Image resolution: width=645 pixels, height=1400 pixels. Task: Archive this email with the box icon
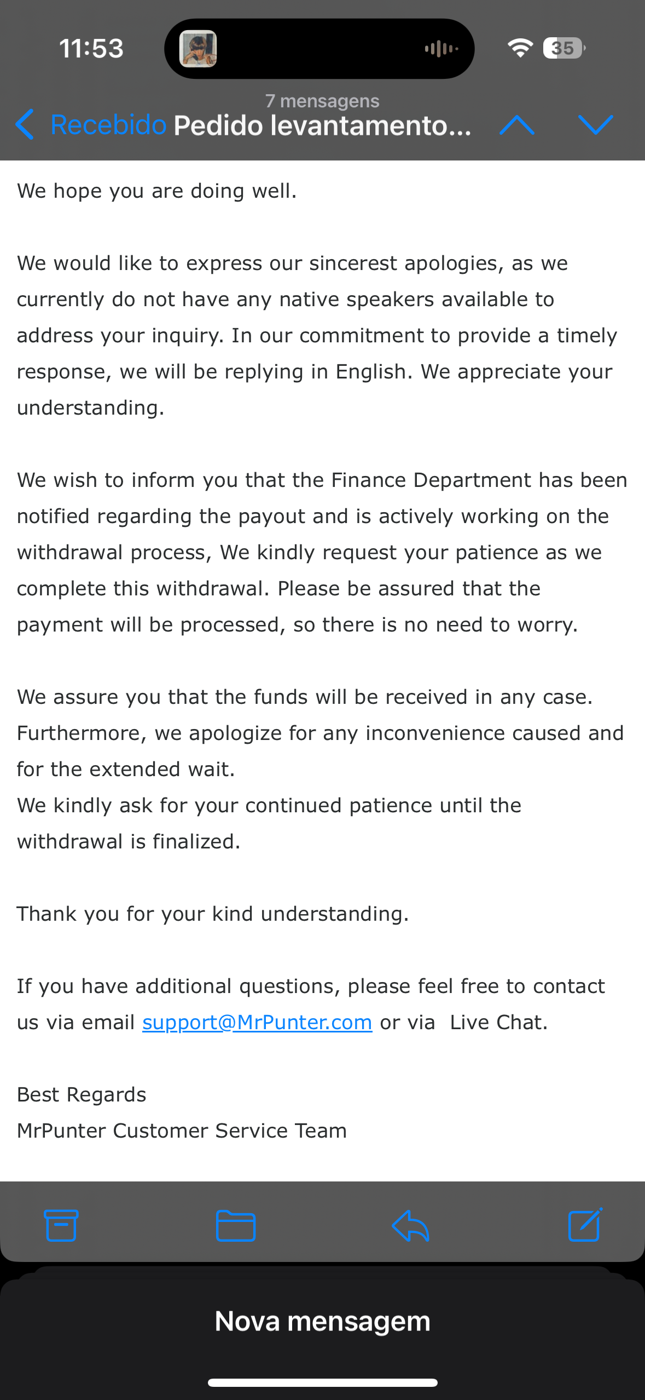click(x=61, y=1225)
